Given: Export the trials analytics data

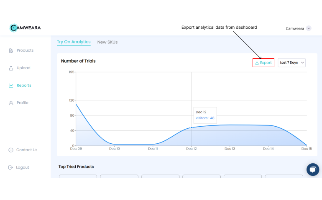Looking at the screenshot, I should click(x=263, y=62).
